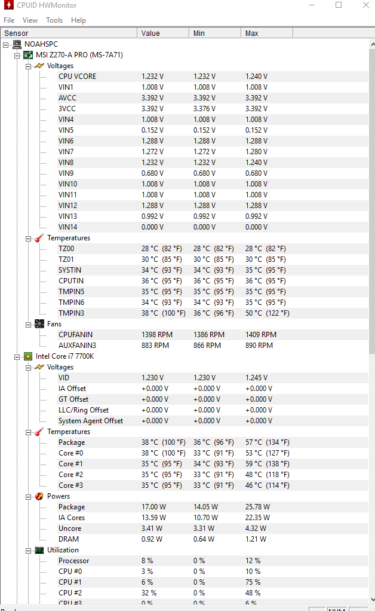This screenshot has height=611, width=375.
Task: Select the LLC/Ring Offset row
Action: [x=213, y=410]
